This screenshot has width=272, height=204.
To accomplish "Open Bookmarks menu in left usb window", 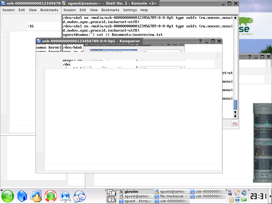I will [49, 10].
